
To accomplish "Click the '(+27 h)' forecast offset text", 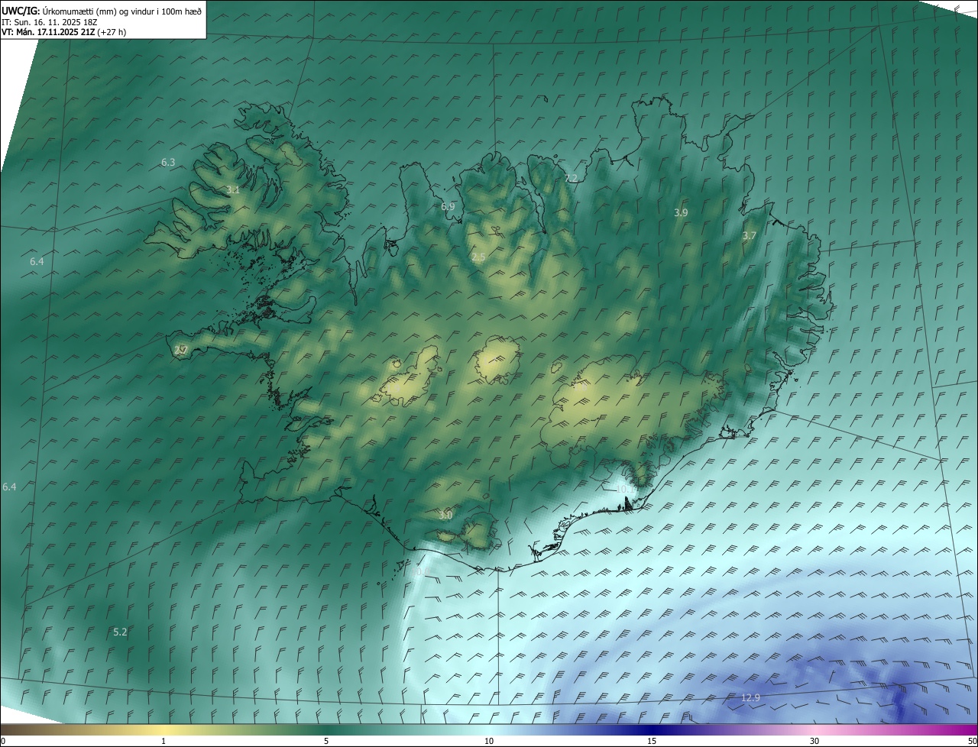I will [112, 32].
